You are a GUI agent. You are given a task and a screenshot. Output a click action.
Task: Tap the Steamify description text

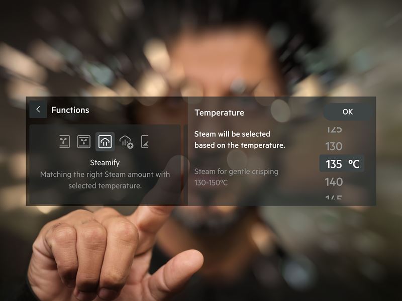point(105,180)
